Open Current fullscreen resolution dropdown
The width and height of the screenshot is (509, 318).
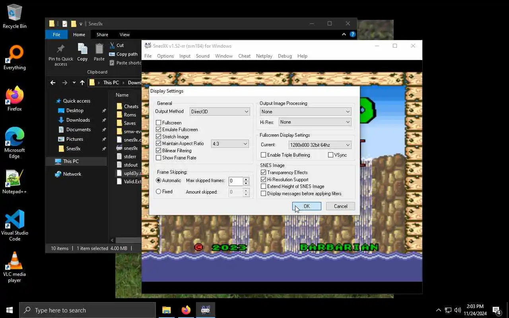click(x=320, y=145)
